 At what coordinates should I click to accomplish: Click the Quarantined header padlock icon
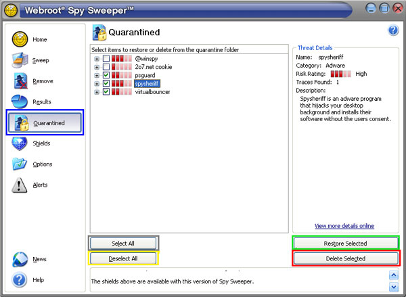pos(99,32)
